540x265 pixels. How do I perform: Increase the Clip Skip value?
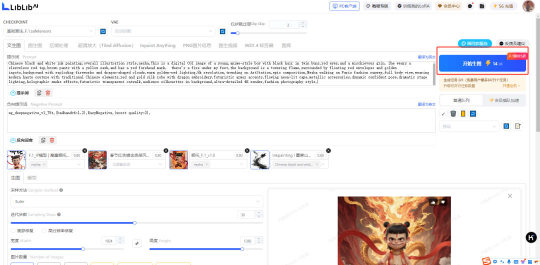302,22
